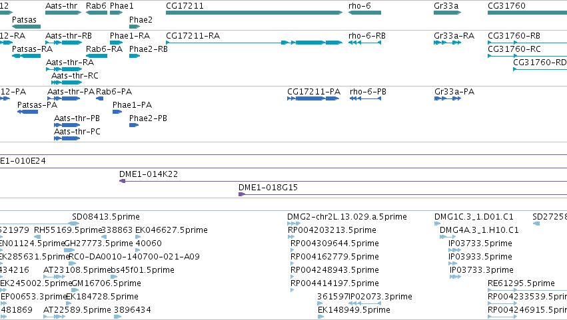Screen dimensions: 567x320
Task: Select the SD08413.5prime EST label
Action: pyautogui.click(x=106, y=217)
